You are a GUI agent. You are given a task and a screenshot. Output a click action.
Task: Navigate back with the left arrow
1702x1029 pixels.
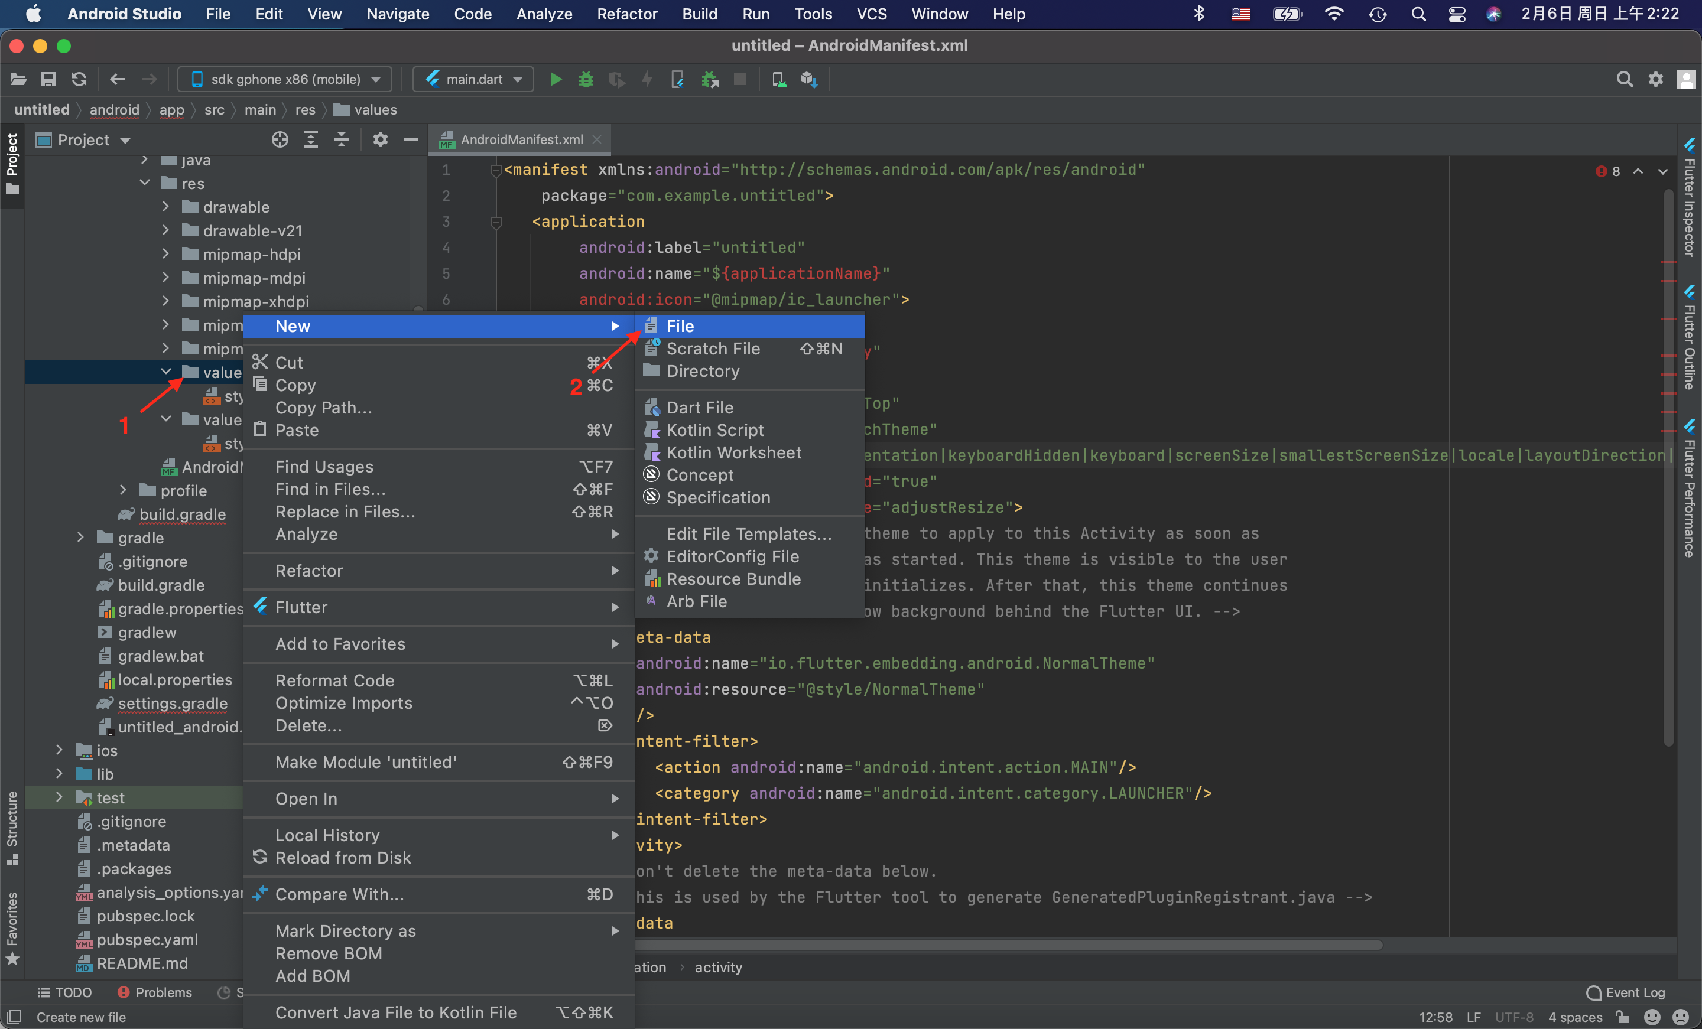(x=118, y=79)
